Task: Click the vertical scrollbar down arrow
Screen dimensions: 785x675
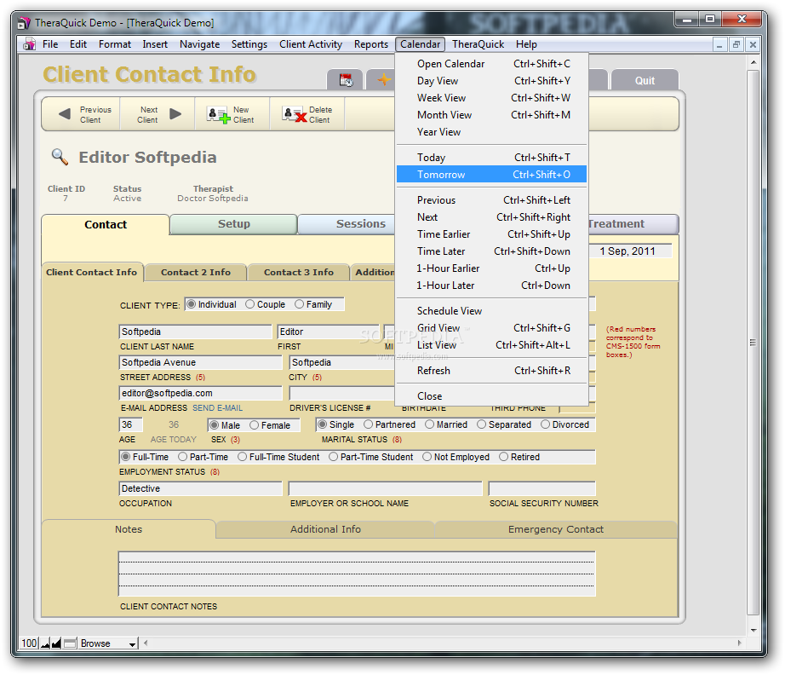Action: point(753,631)
